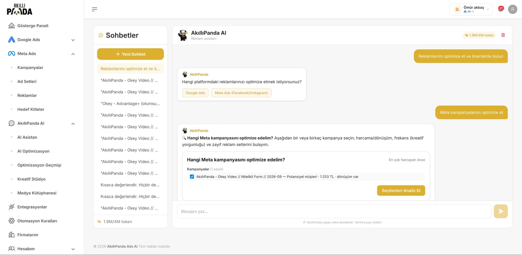Collapse the AkıllıPanda AI menu chevron
Screen dimensions: 522x255
coord(73,124)
